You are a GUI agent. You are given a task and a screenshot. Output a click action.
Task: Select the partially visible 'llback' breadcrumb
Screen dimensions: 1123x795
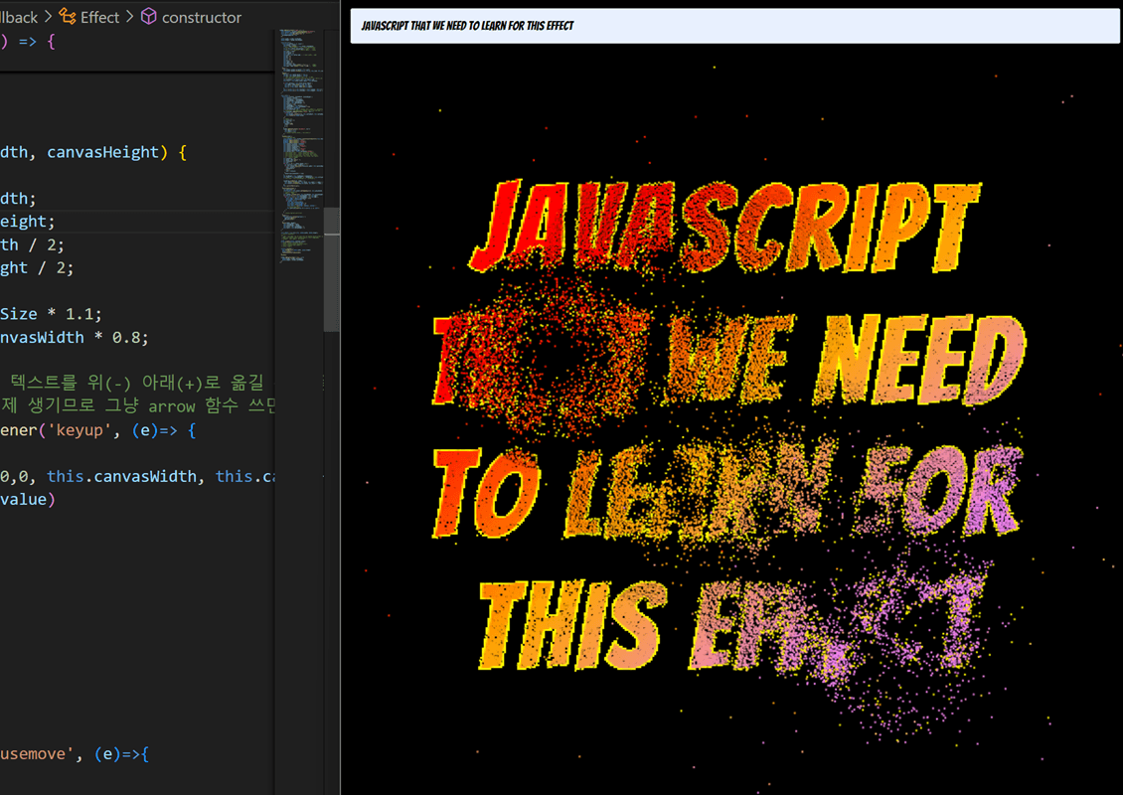(x=19, y=17)
